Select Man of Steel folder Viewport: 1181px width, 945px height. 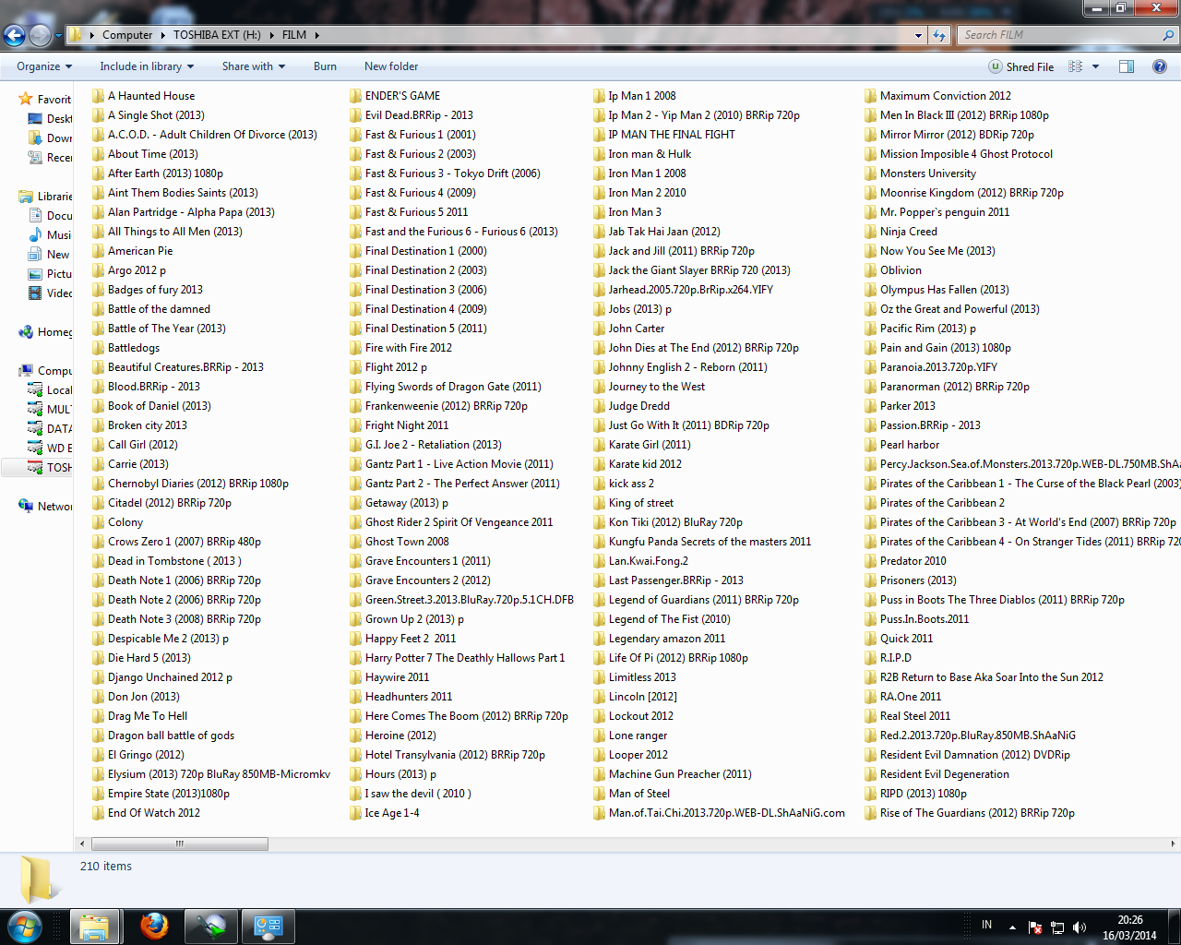(631, 793)
